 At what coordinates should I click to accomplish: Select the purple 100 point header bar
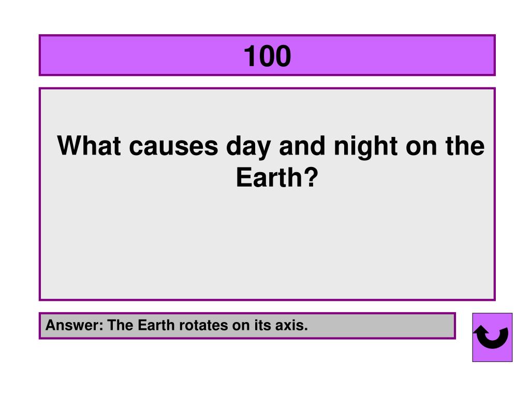(x=267, y=55)
